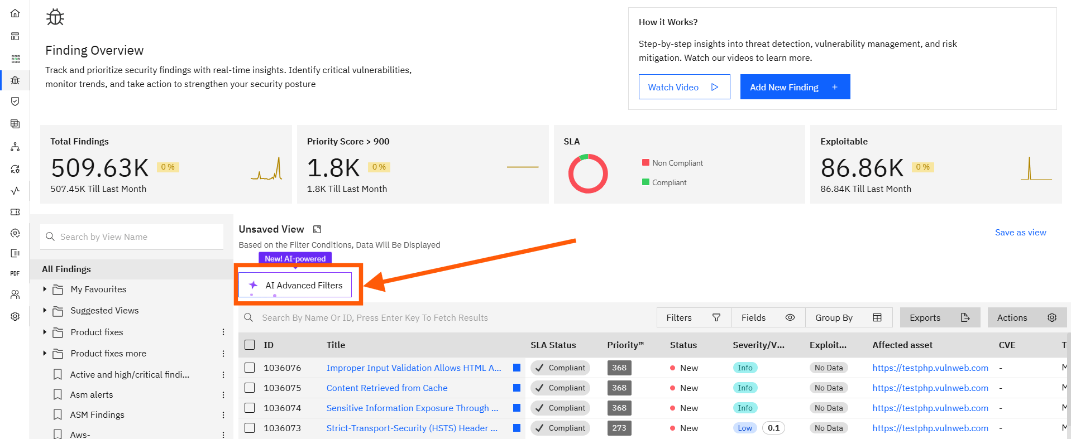Open the grid apps icon in sidebar
Image resolution: width=1071 pixels, height=439 pixels.
click(x=15, y=59)
